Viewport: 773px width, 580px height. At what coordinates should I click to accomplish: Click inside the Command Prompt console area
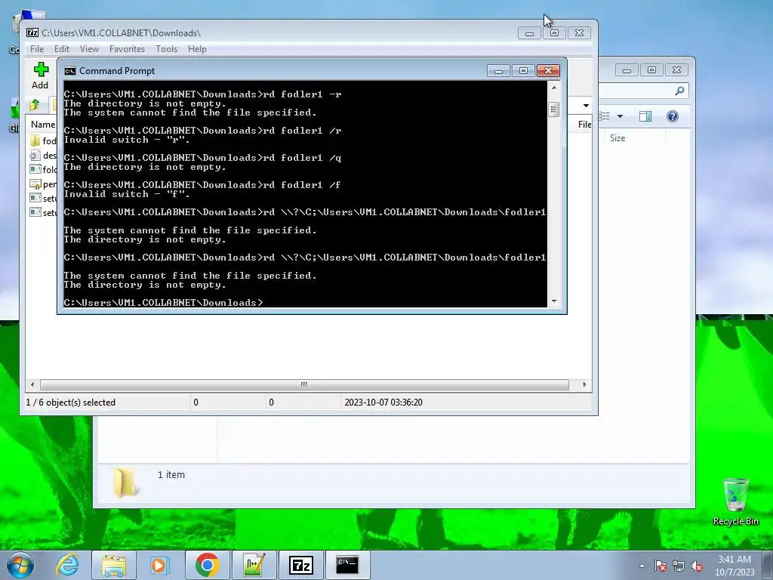tap(305, 194)
